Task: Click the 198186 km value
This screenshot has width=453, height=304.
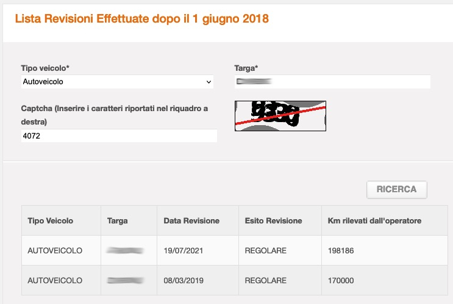Action: 341,250
